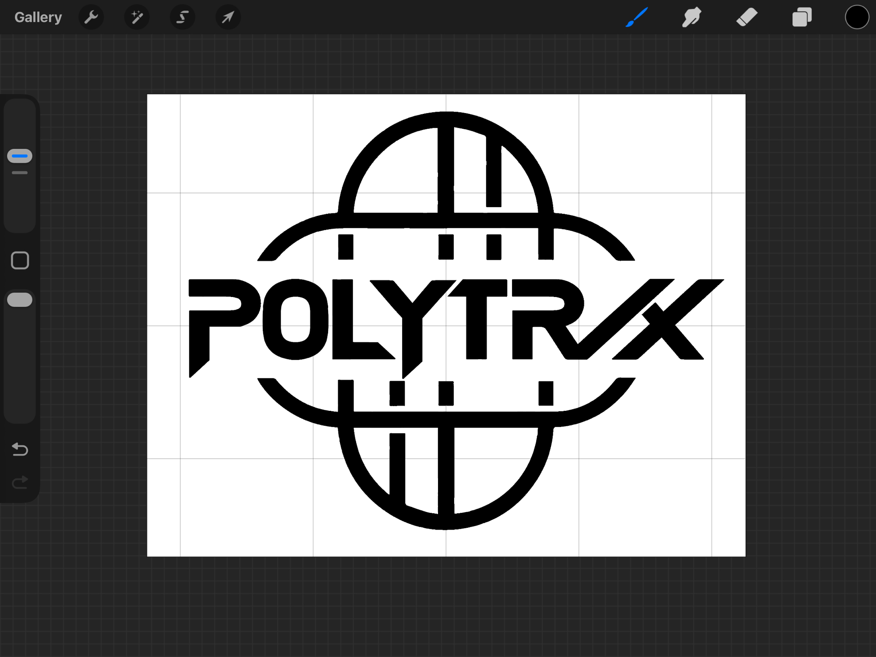Image resolution: width=876 pixels, height=657 pixels.
Task: Click the letter O in POLYTRAX logo
Action: tap(272, 320)
